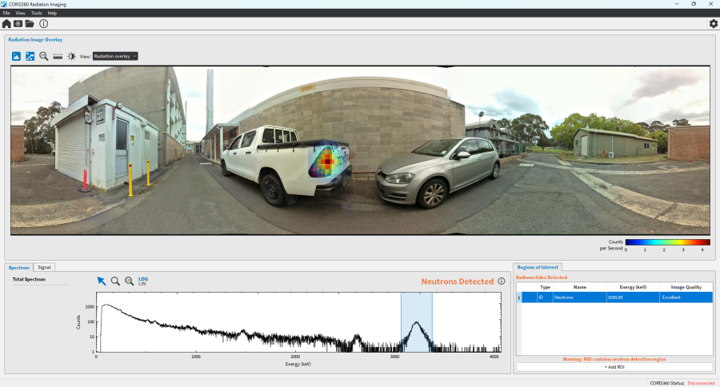Open application settings gear
Screen dimensions: 720x387
(x=713, y=23)
